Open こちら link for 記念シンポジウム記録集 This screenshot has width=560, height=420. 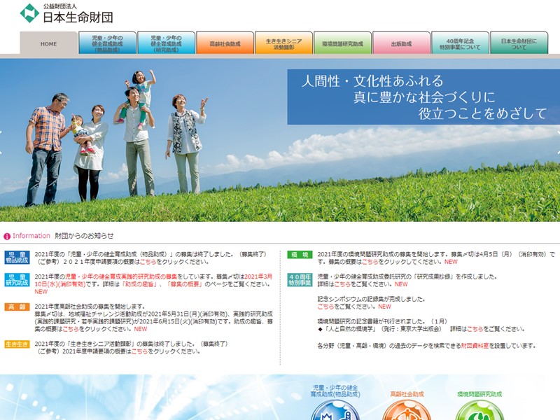point(325,307)
